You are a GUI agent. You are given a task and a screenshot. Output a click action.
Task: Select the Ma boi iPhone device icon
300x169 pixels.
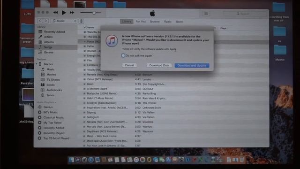pos(40,64)
